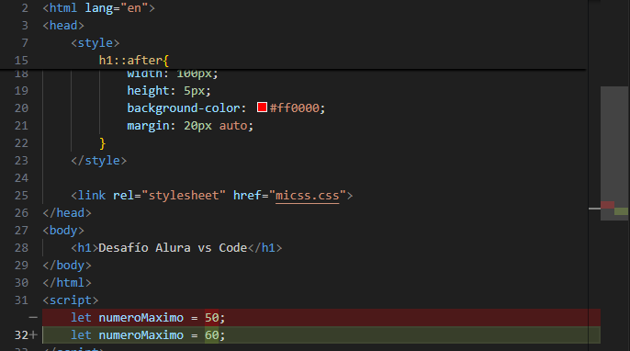Click line number 28 in the gutter
The width and height of the screenshot is (630, 351).
(21, 248)
